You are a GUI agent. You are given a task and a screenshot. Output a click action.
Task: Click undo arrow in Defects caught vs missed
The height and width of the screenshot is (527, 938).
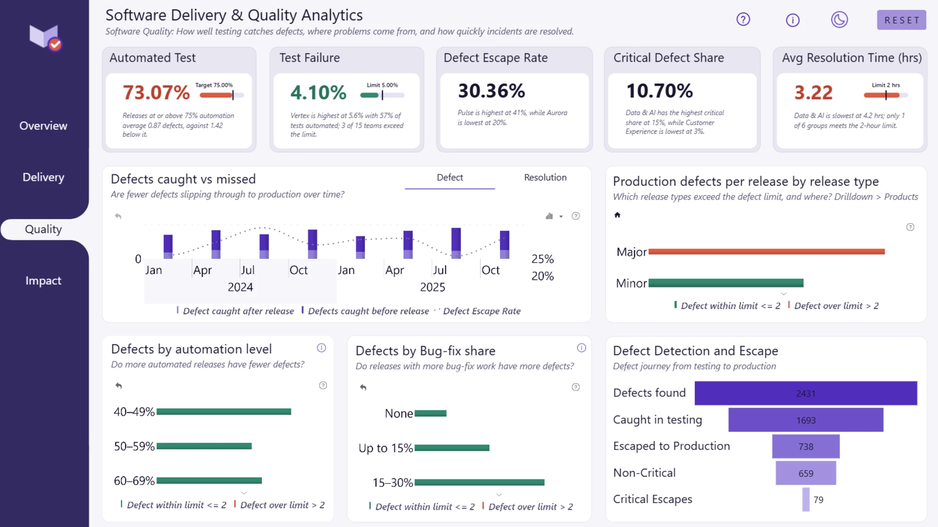coord(118,216)
